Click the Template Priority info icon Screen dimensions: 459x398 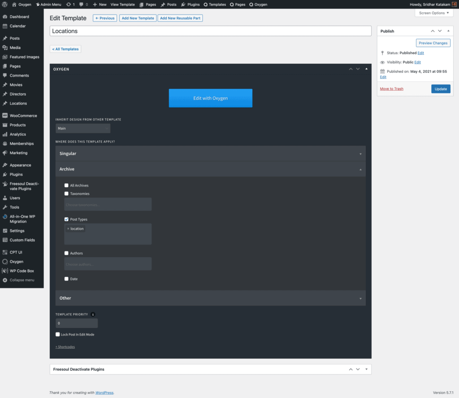93,315
